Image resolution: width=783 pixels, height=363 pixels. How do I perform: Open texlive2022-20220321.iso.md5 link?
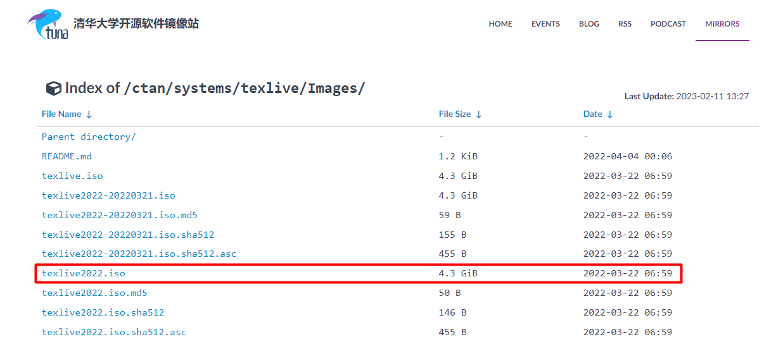[x=120, y=215]
